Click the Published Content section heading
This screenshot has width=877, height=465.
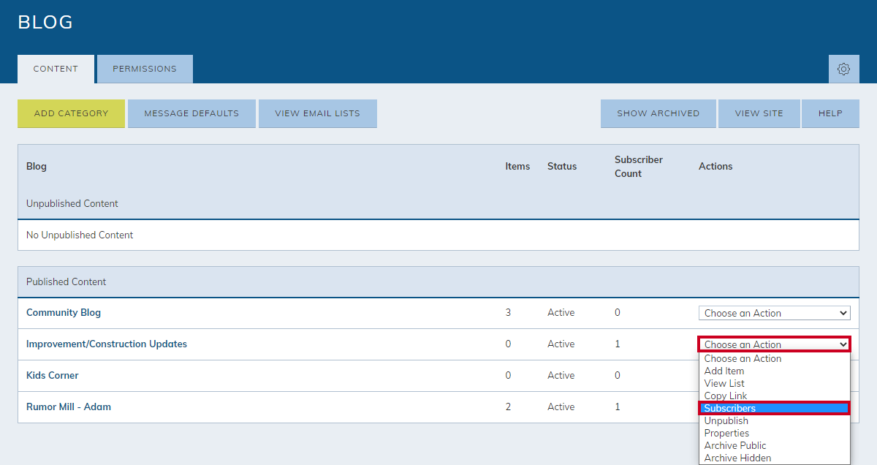point(67,281)
